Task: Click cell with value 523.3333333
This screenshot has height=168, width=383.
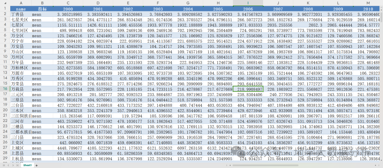Action: [248, 100]
